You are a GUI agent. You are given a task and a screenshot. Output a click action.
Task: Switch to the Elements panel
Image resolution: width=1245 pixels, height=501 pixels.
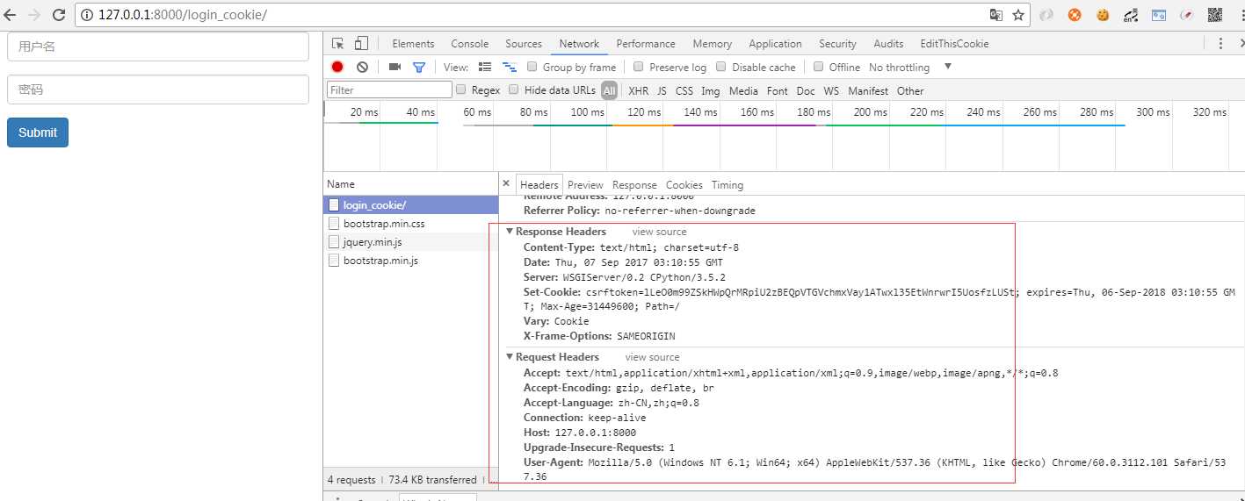coord(413,44)
